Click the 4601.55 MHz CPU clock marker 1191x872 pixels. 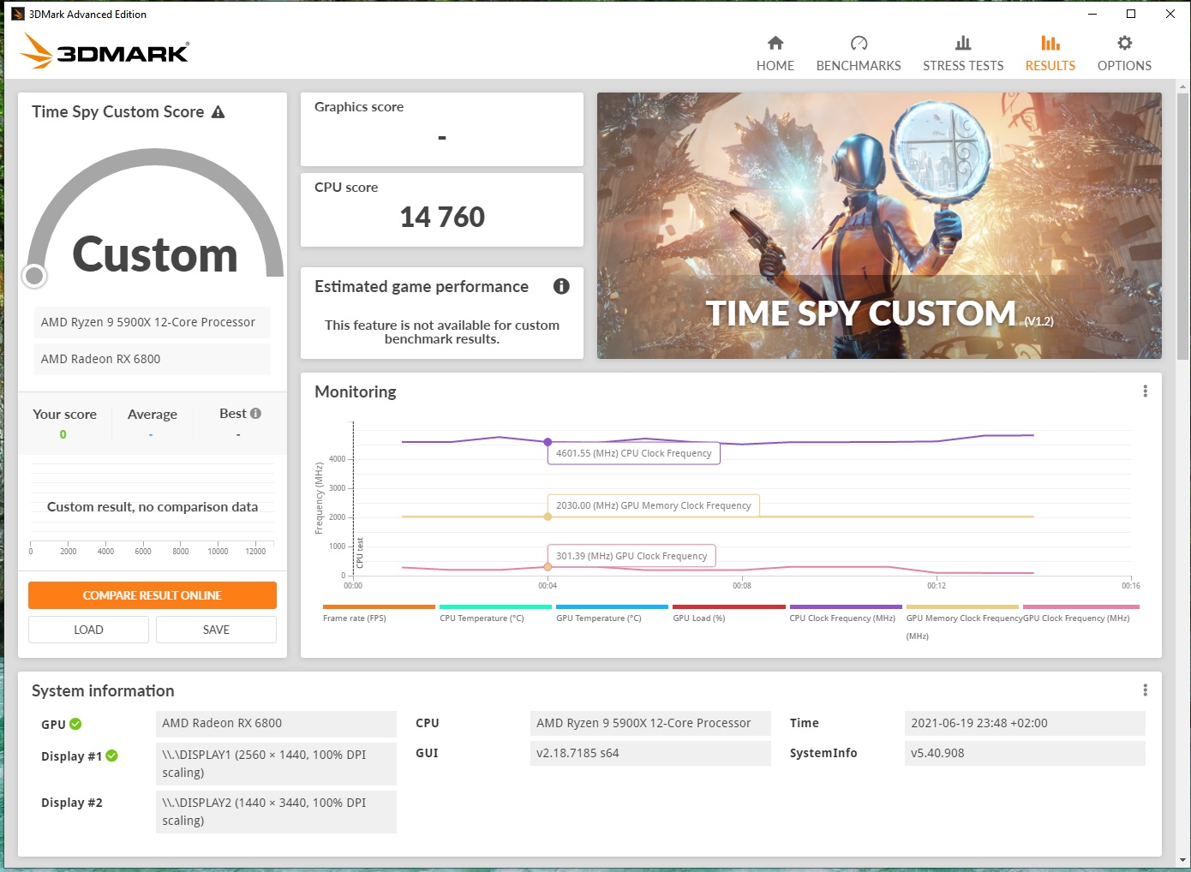pyautogui.click(x=548, y=443)
